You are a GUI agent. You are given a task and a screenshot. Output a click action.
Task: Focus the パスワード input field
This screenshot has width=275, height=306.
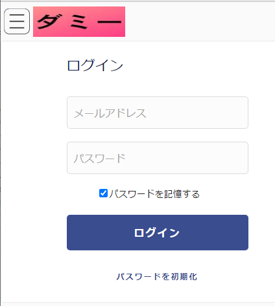pyautogui.click(x=158, y=158)
